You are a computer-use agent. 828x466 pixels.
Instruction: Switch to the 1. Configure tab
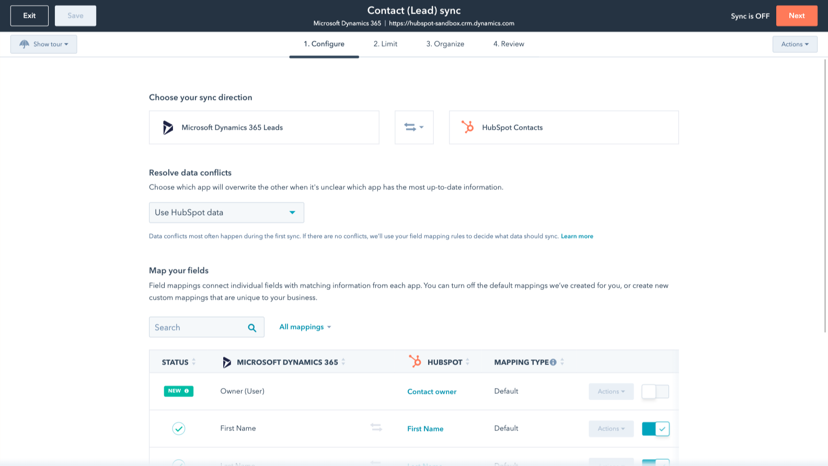324,44
